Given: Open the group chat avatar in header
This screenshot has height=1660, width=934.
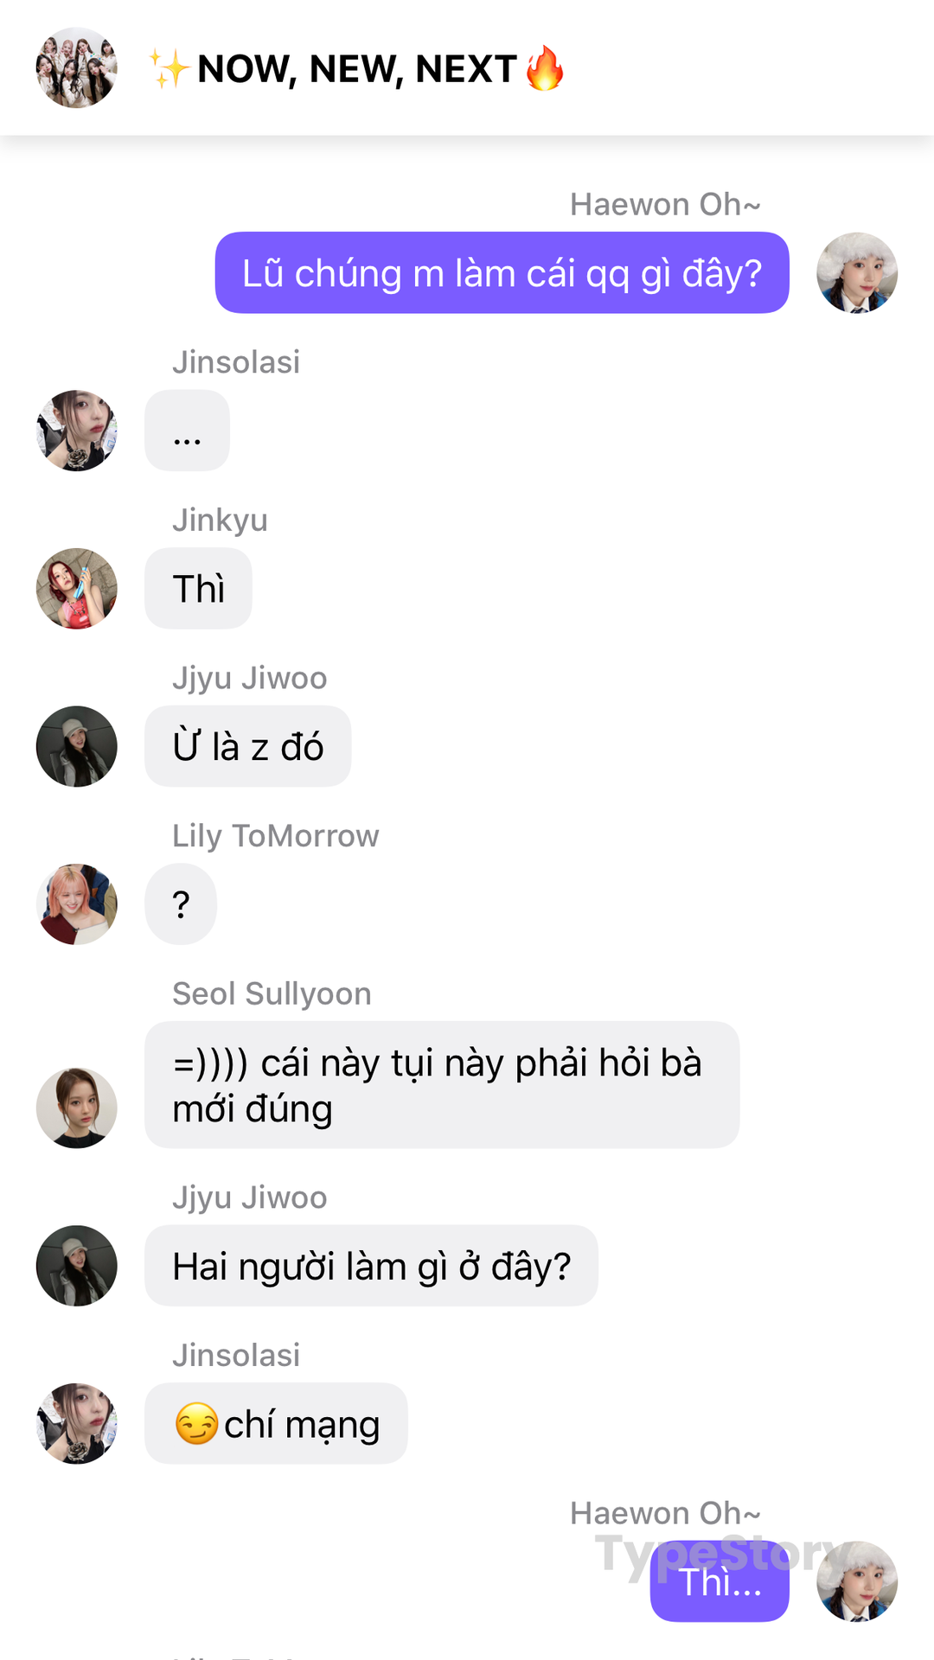Looking at the screenshot, I should tap(76, 67).
